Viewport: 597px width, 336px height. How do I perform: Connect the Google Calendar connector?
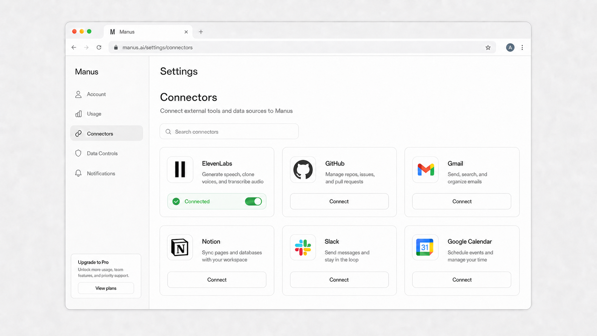point(462,280)
